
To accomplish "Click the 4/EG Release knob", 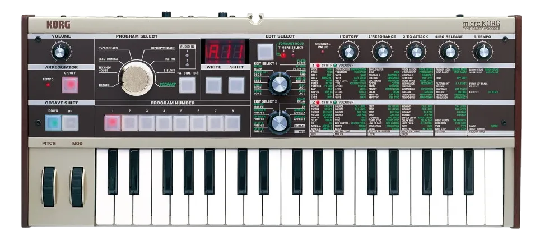I will coord(450,52).
